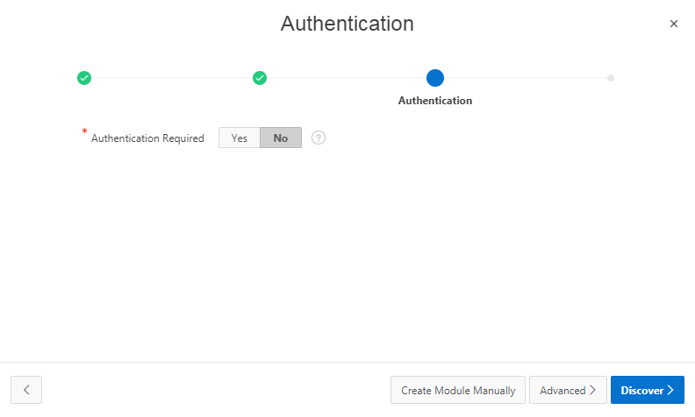Screen dimensions: 695x417
Task: Click the Create Module Manually button
Action: coord(458,390)
